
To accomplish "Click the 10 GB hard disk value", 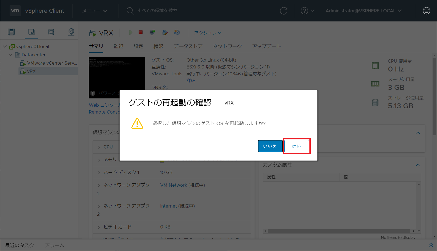I will click(166, 172).
